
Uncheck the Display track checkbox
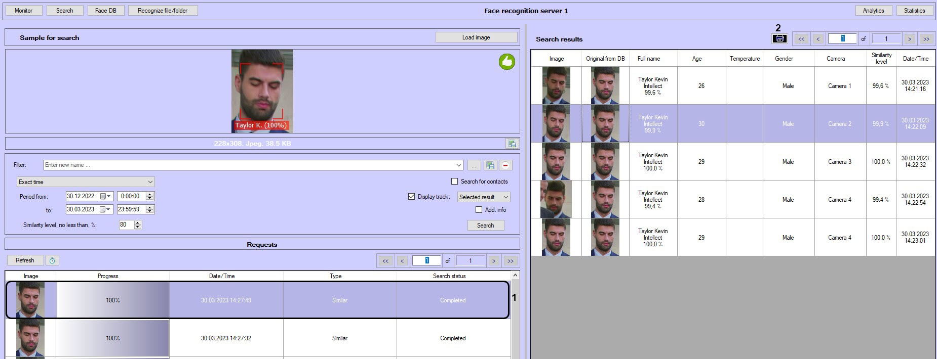tap(411, 197)
